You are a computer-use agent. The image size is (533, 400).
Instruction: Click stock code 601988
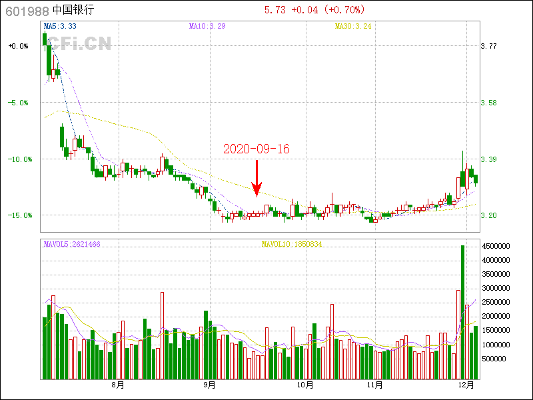pos(27,10)
